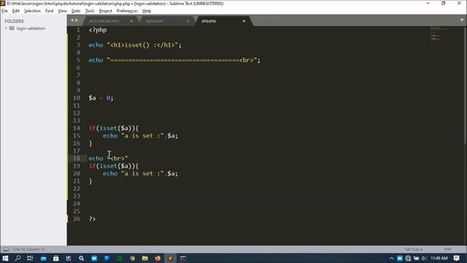Open the Mail app on the taskbar
The width and height of the screenshot is (467, 263).
point(44,258)
